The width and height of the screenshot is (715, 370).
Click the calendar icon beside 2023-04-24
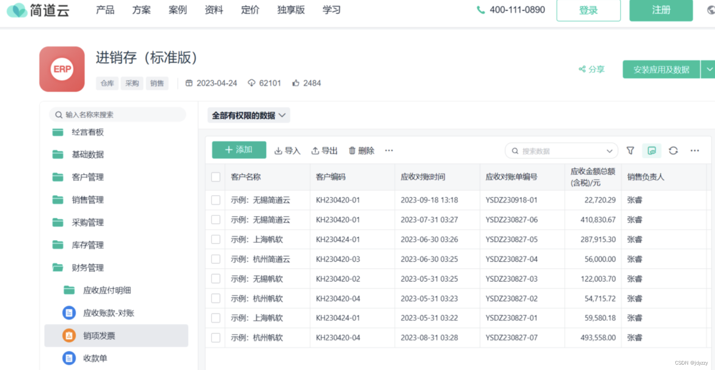point(189,83)
